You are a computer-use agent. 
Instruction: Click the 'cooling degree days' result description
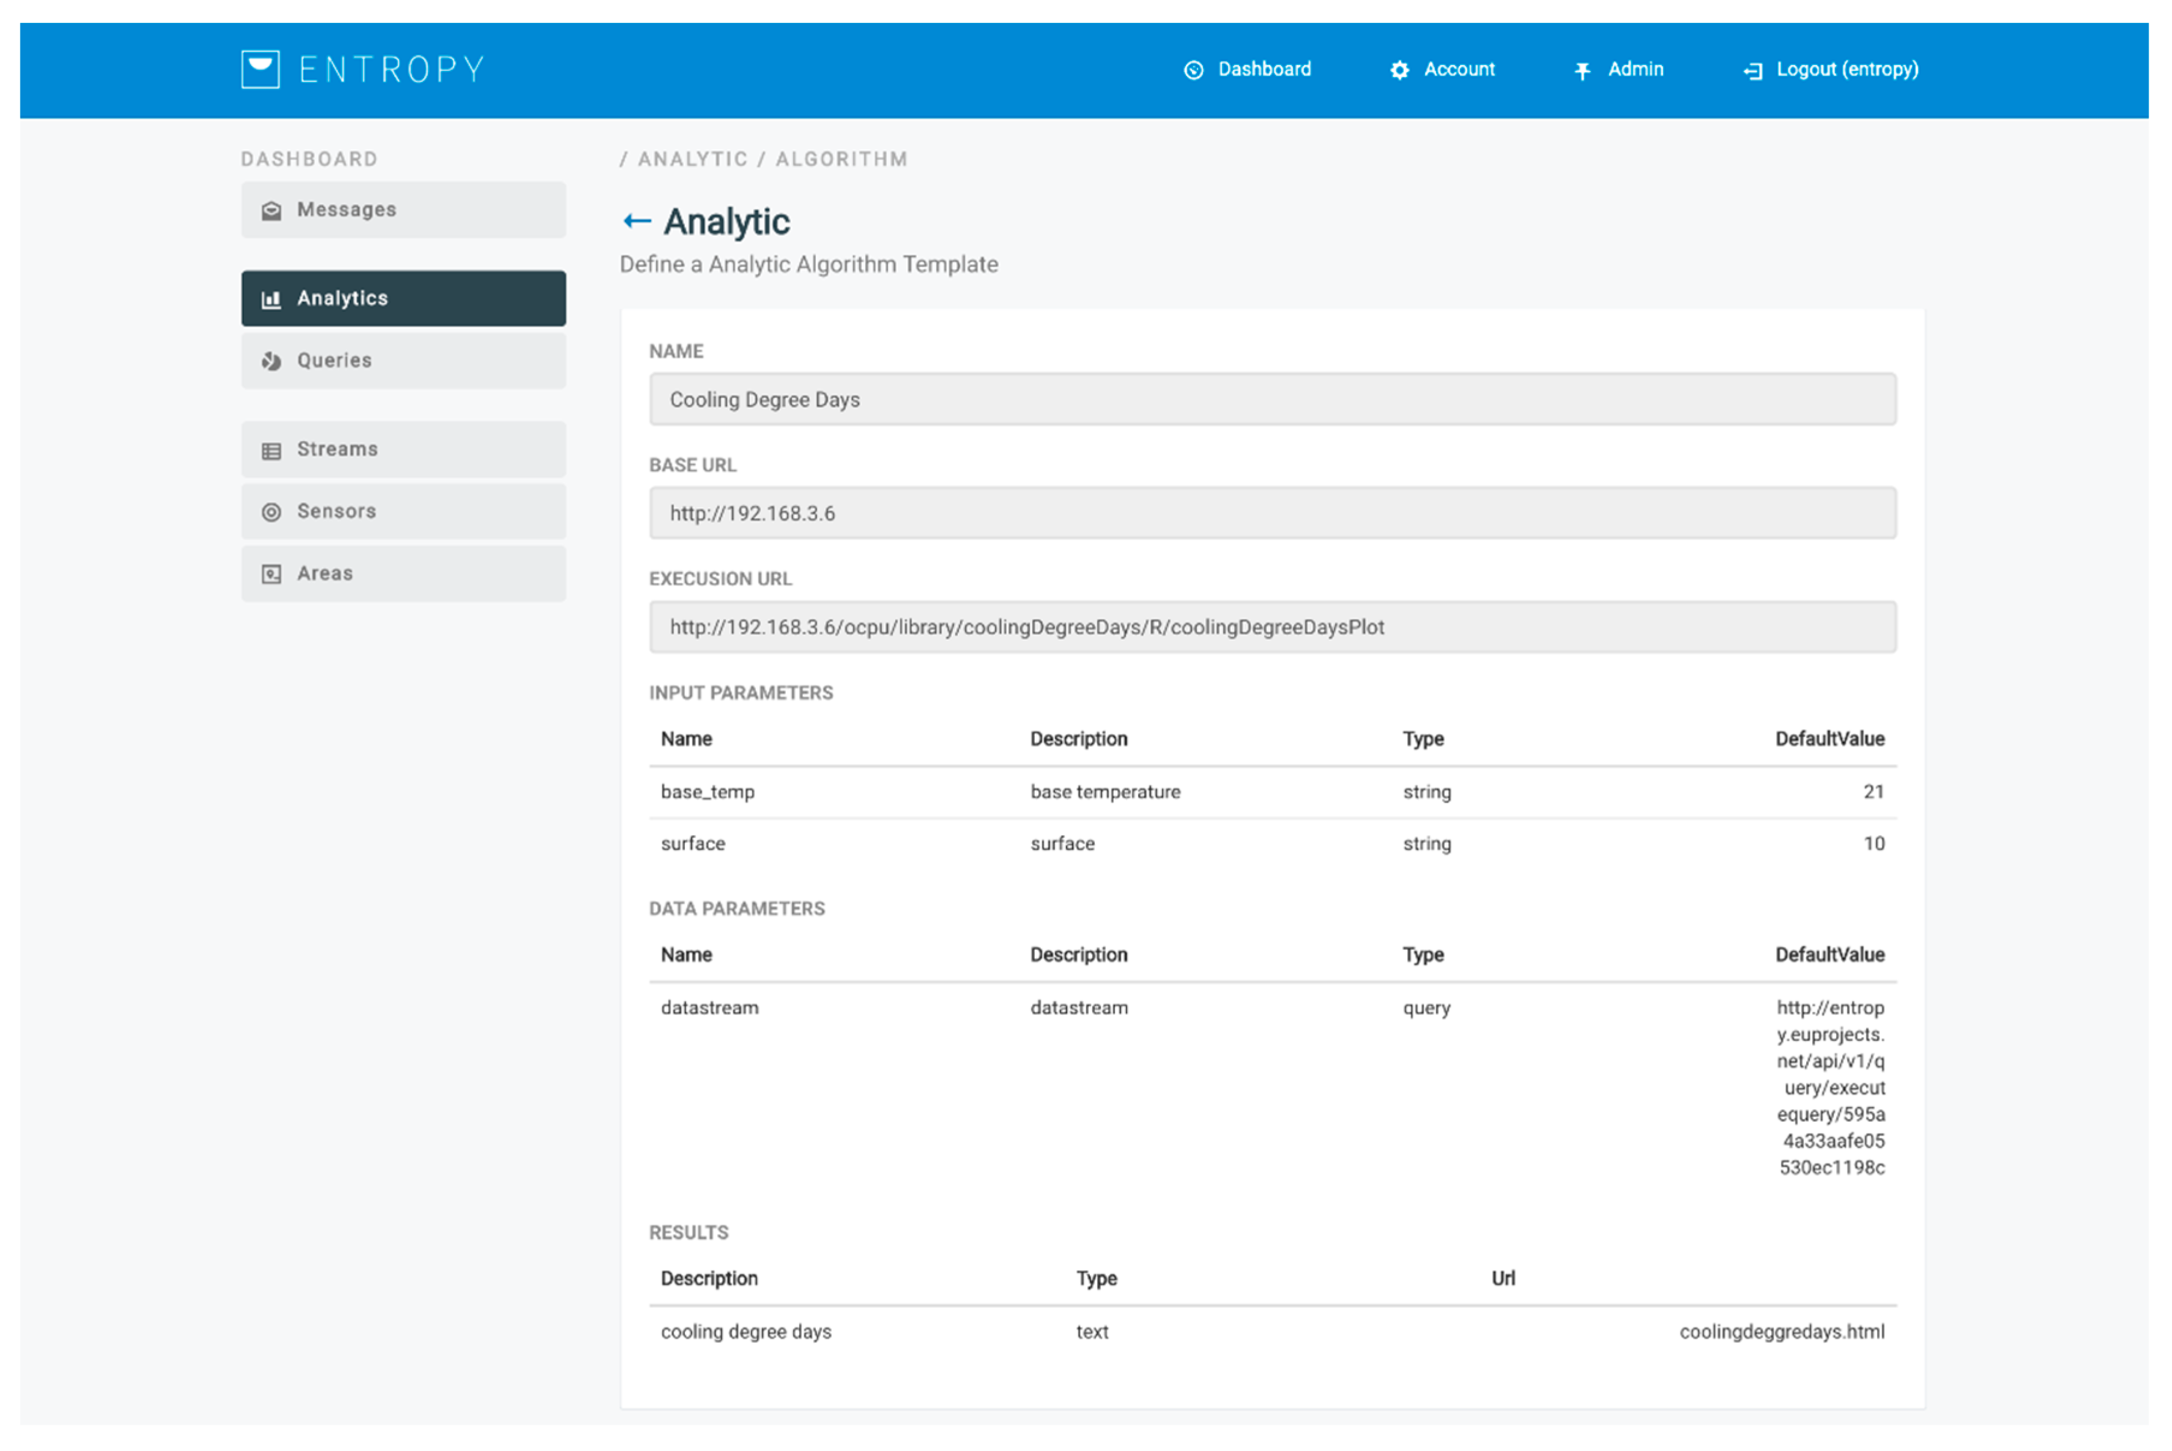[x=746, y=1331]
